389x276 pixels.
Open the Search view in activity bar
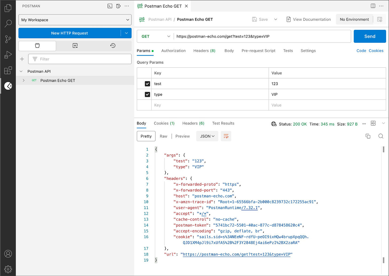tap(8, 24)
